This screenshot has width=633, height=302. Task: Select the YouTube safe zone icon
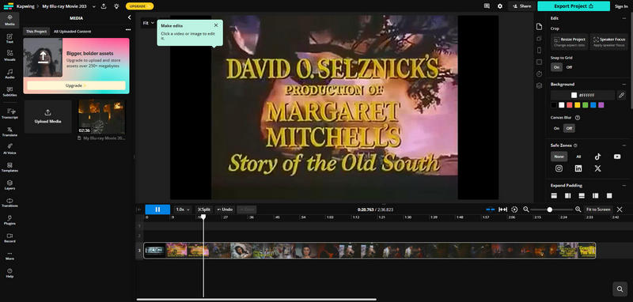[617, 157]
